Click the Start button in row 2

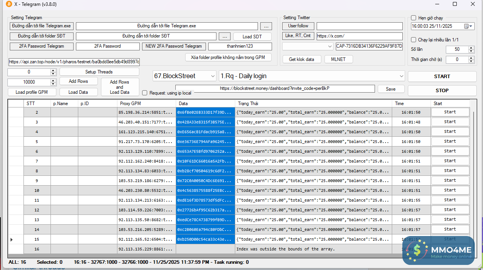click(x=450, y=112)
